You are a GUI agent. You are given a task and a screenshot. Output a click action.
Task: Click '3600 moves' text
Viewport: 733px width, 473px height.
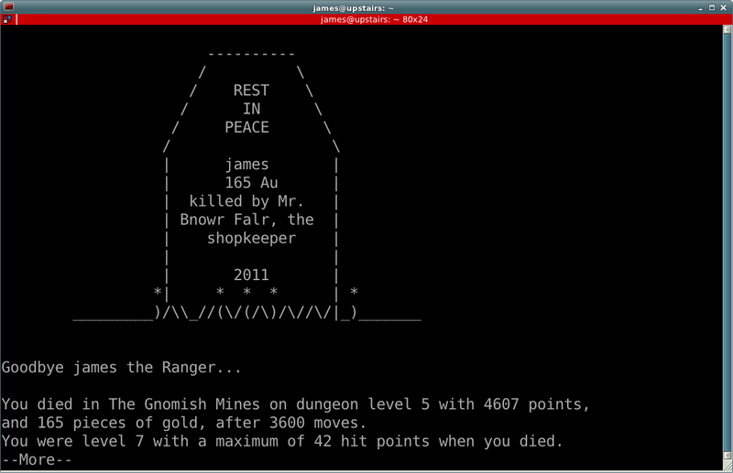tap(313, 423)
